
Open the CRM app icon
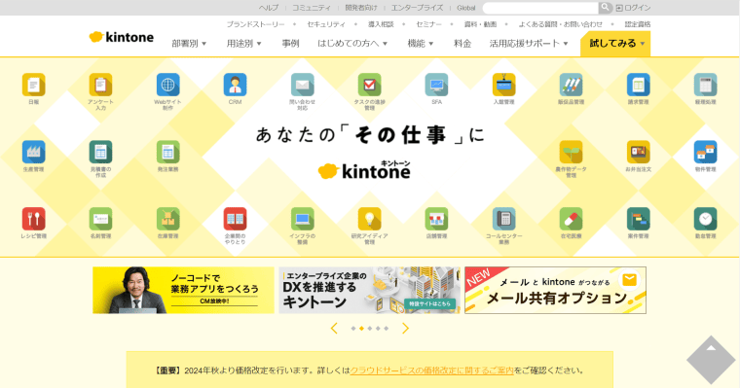[235, 85]
